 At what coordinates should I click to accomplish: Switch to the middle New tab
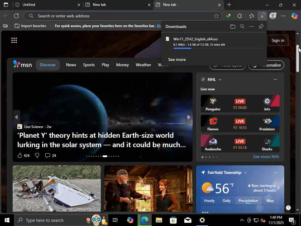[118, 5]
